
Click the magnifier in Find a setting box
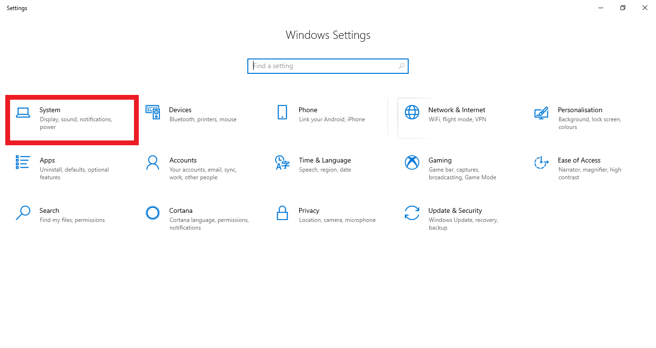[x=401, y=66]
